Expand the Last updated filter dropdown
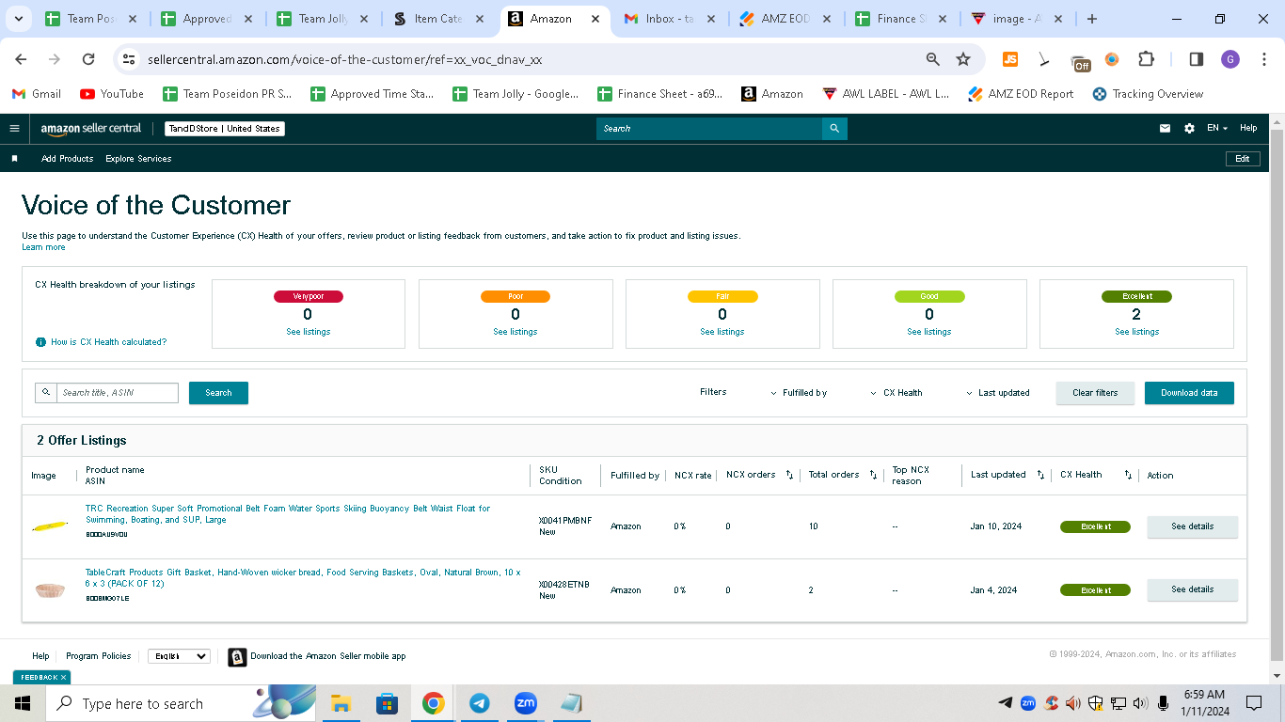Image resolution: width=1285 pixels, height=722 pixels. tap(998, 393)
